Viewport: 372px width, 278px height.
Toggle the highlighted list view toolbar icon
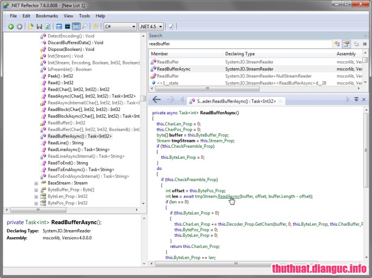click(76, 27)
